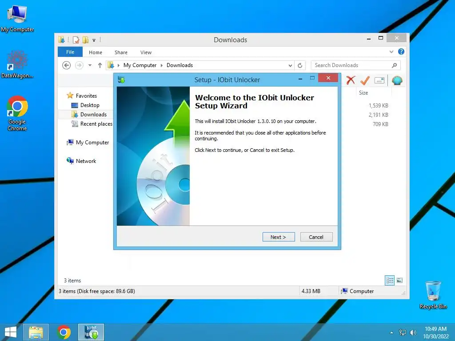Viewport: 455px width, 341px height.
Task: Open Chrome from the taskbar
Action: (x=64, y=332)
